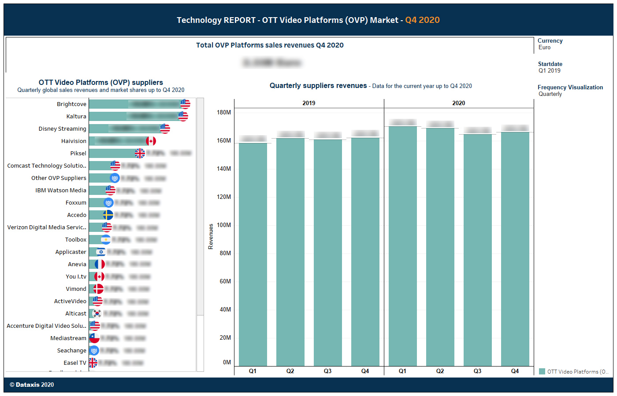The height and width of the screenshot is (396, 617).
Task: Click the Brightcove supplier label
Action: [x=71, y=104]
